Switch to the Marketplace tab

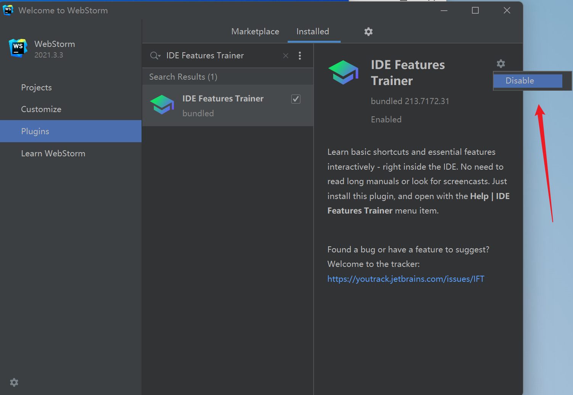pos(255,32)
